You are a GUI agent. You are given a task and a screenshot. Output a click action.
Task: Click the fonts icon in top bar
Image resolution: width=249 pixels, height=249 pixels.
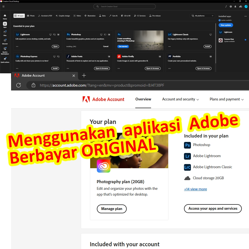pos(226,7)
